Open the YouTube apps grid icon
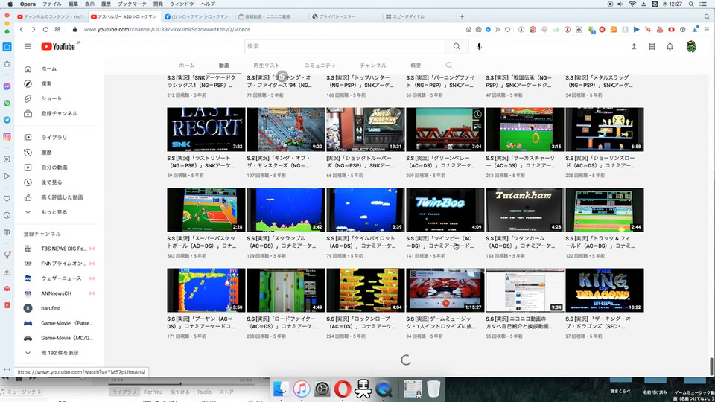 click(652, 46)
